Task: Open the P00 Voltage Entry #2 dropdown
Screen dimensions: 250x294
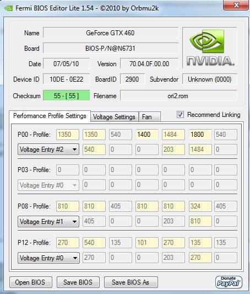Action: coord(48,149)
